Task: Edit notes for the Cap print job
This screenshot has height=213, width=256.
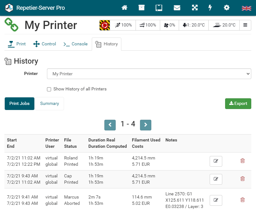Action: click(x=216, y=179)
